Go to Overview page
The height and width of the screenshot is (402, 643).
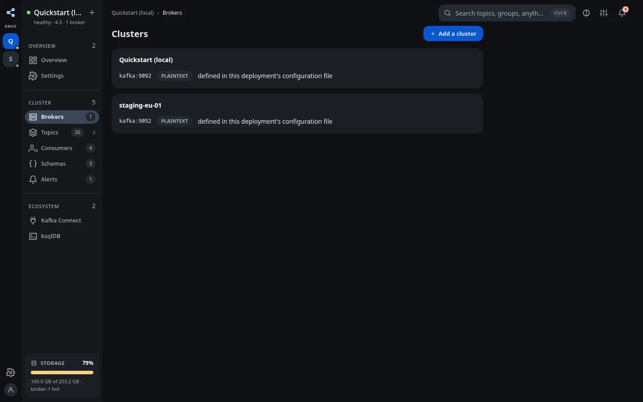pos(62,60)
